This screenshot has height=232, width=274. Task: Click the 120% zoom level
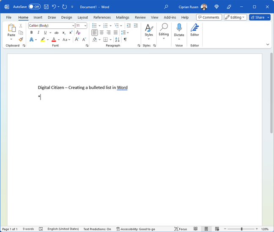tap(265, 229)
